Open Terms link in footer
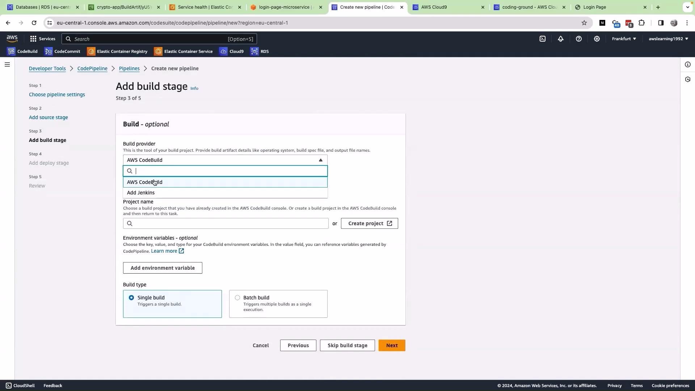 coord(636,386)
